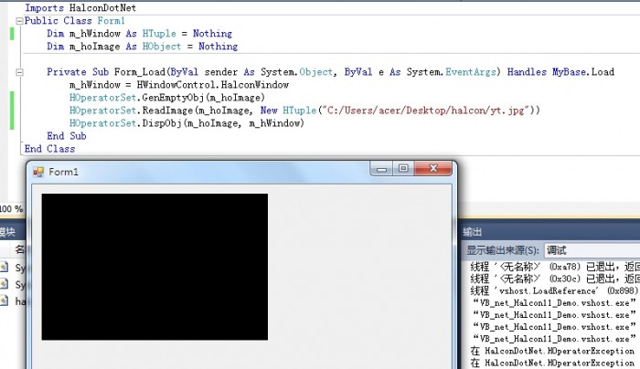Image resolution: width=640 pixels, height=369 pixels.
Task: Click the last HalconDotNet.HOperatorException output line
Action: point(552,363)
